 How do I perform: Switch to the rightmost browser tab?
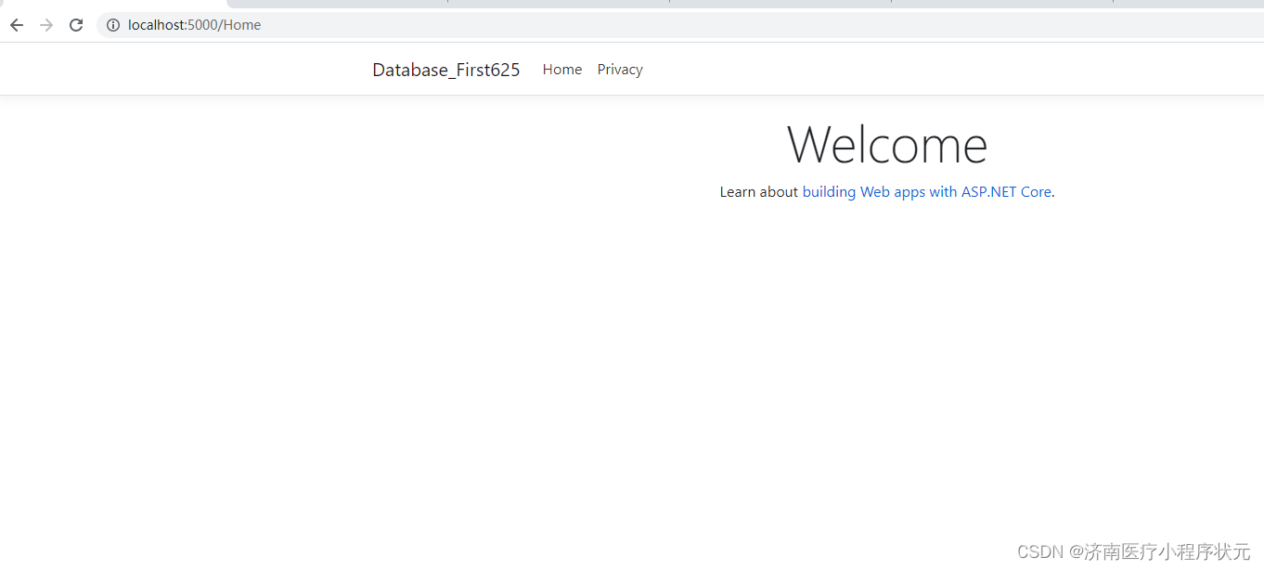tap(1188, 4)
